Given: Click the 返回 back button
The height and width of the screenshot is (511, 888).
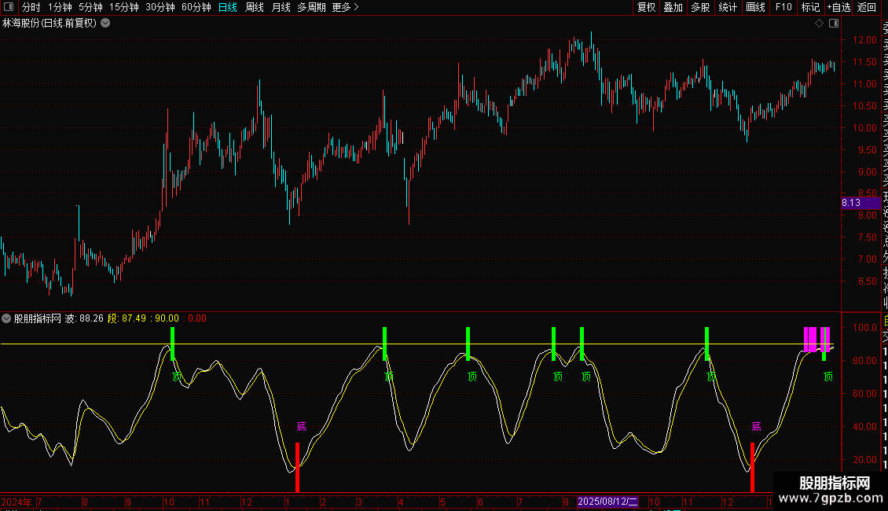Looking at the screenshot, I should click(866, 7).
